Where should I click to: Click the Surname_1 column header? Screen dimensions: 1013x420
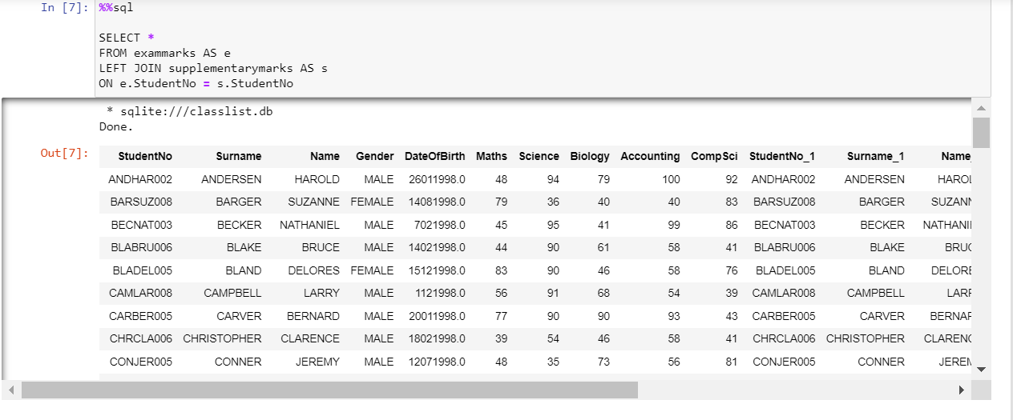click(876, 156)
